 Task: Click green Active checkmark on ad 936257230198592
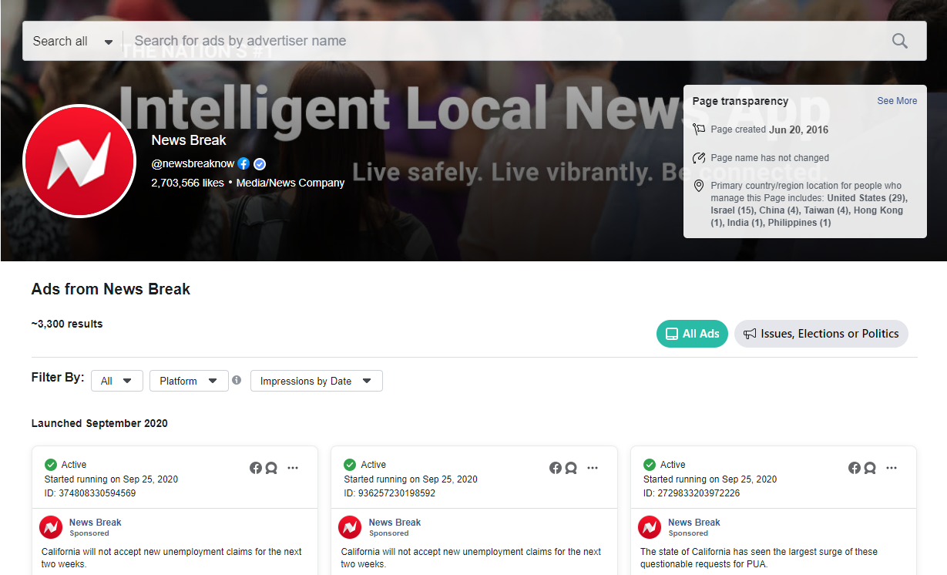[x=350, y=465]
